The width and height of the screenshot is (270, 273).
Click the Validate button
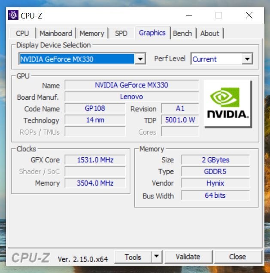pos(188,257)
